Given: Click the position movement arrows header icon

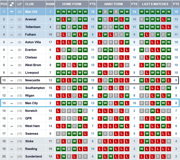Looking at the screenshot, I should click(12, 4).
